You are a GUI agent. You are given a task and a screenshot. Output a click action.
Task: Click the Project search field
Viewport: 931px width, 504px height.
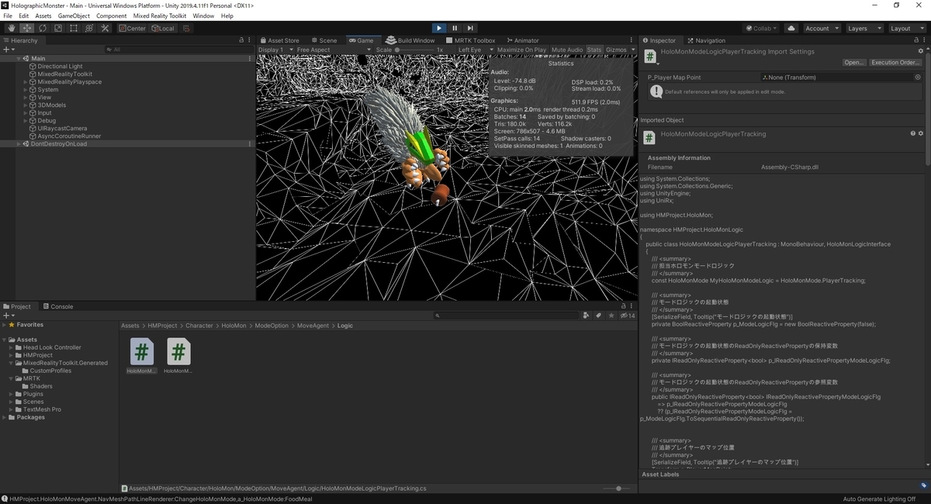click(x=507, y=316)
